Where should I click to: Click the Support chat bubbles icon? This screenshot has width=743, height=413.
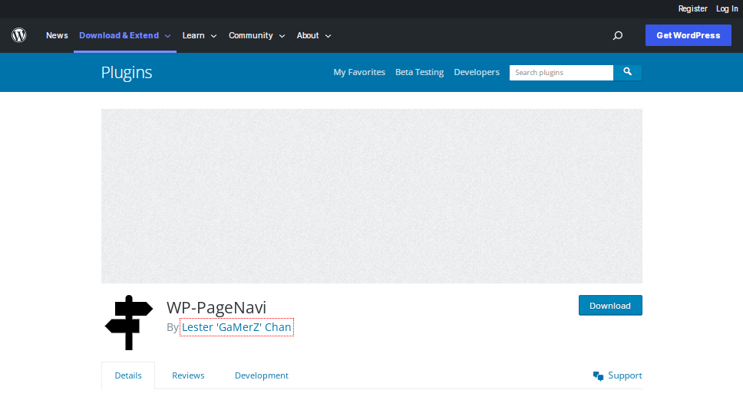pyautogui.click(x=598, y=376)
